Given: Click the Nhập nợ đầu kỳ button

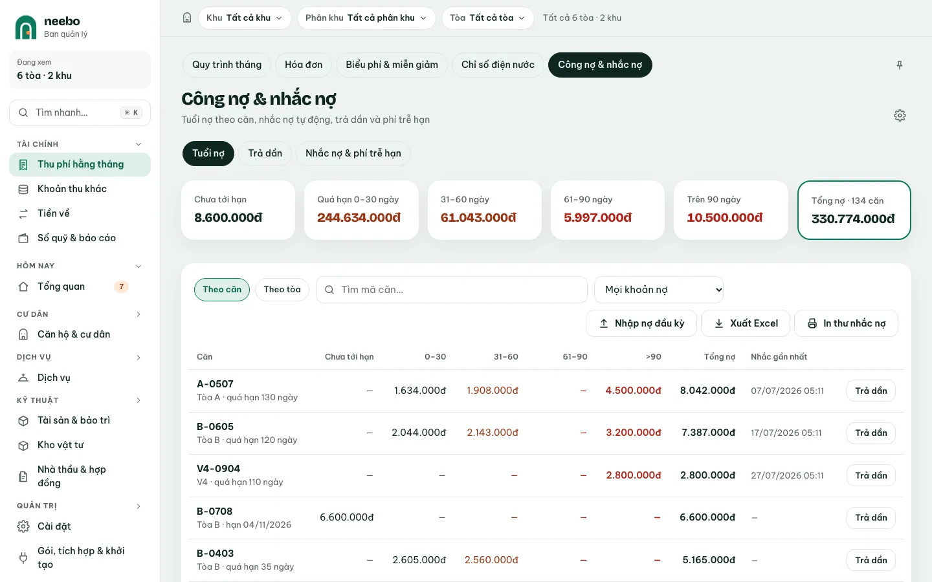Looking at the screenshot, I should pos(641,323).
